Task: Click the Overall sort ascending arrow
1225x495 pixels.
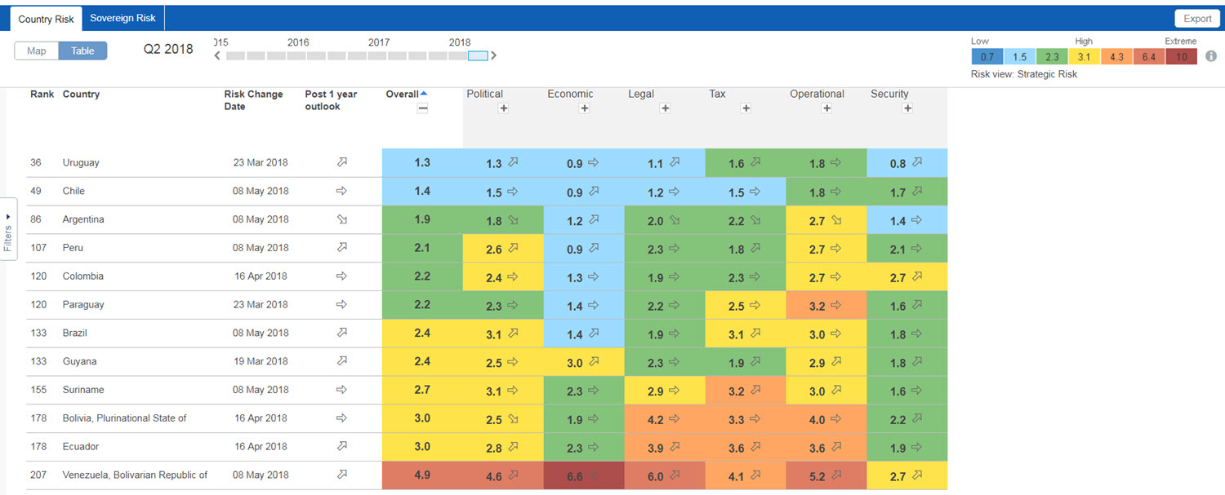Action: point(423,94)
